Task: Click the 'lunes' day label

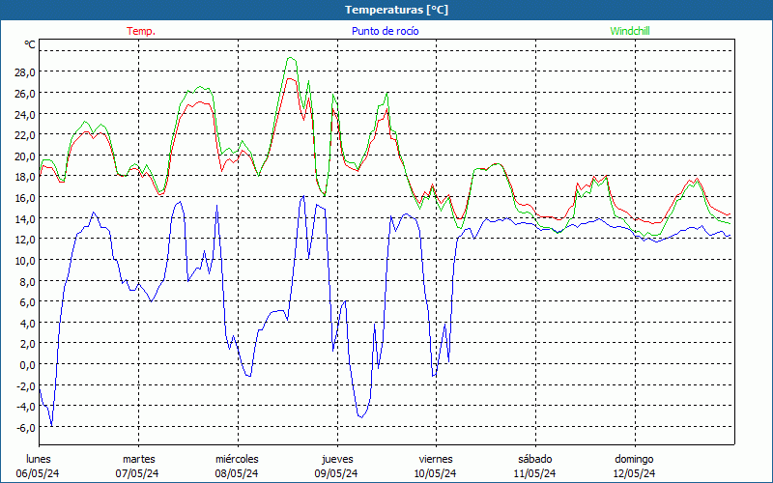Action: [39, 459]
